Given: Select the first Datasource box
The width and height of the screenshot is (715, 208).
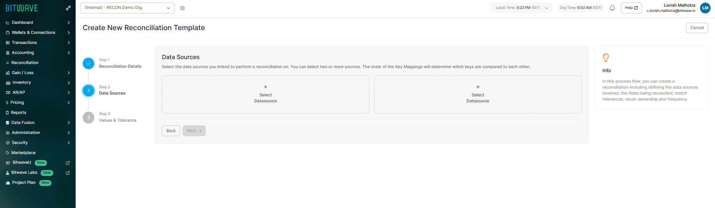Looking at the screenshot, I should (x=265, y=95).
